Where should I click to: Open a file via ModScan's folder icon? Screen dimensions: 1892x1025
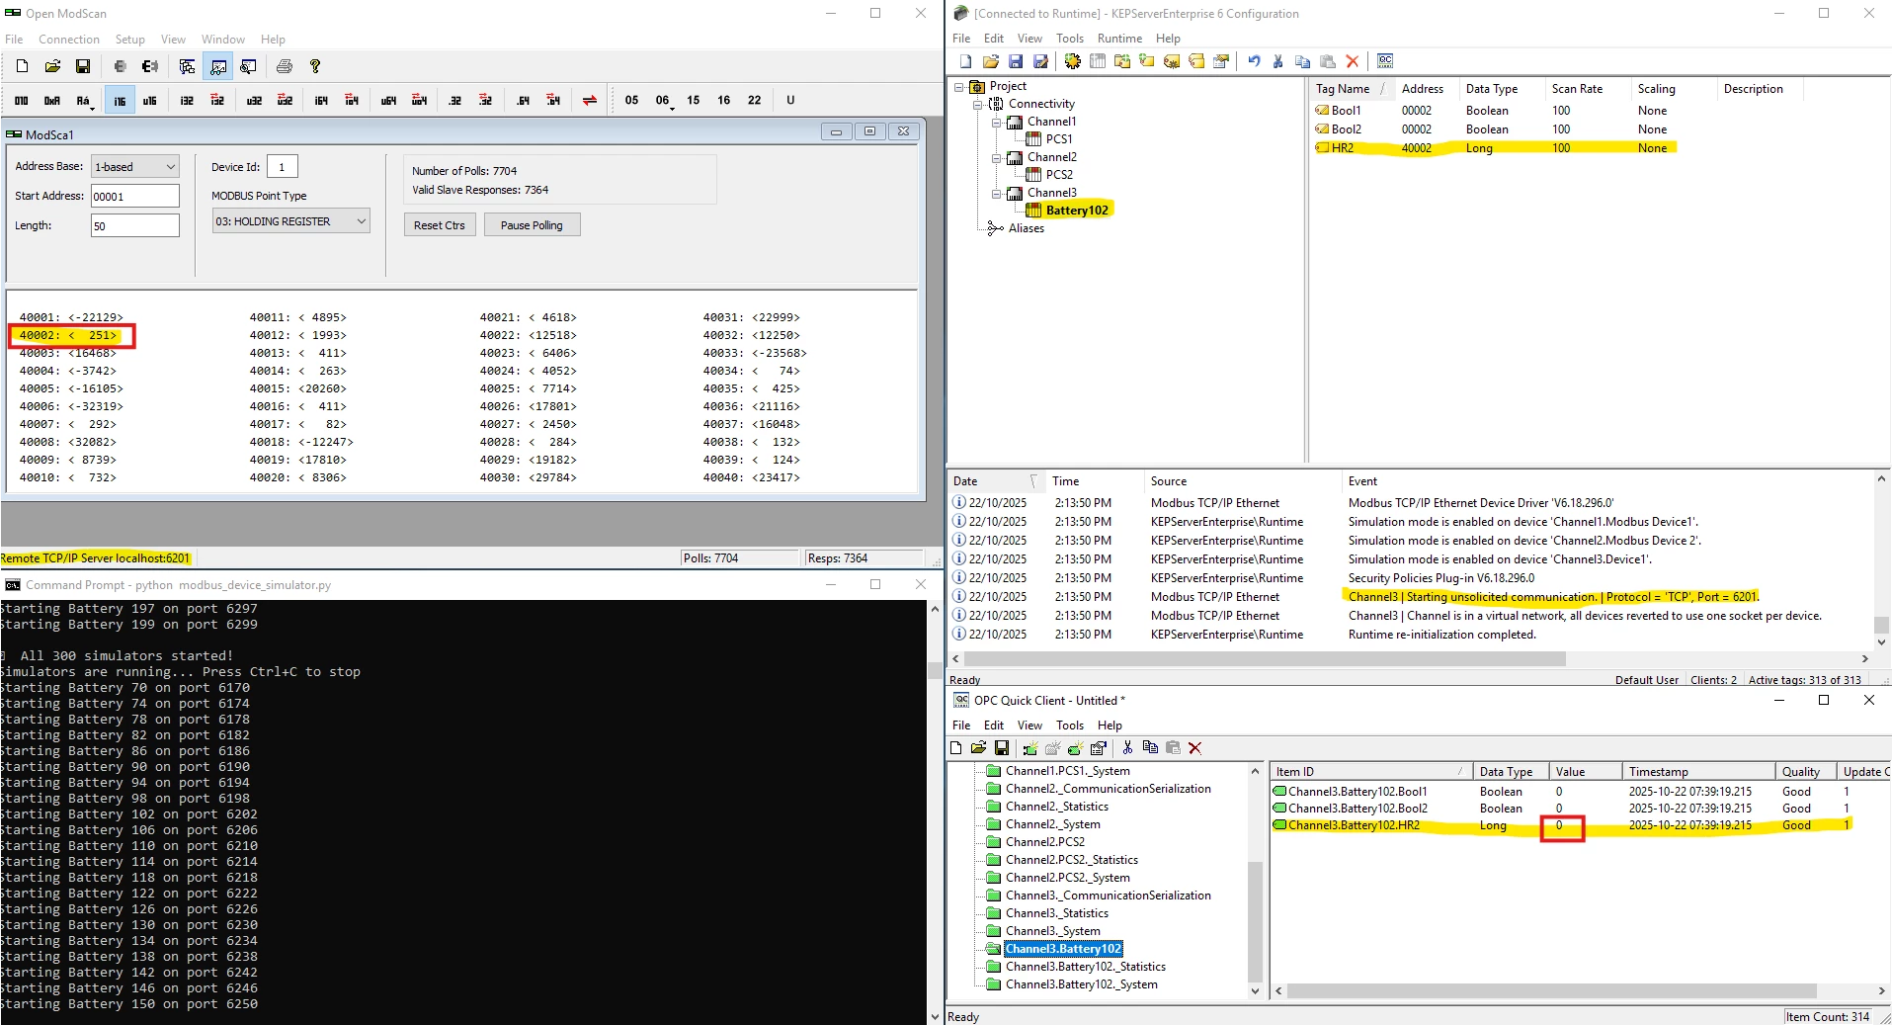click(x=52, y=66)
